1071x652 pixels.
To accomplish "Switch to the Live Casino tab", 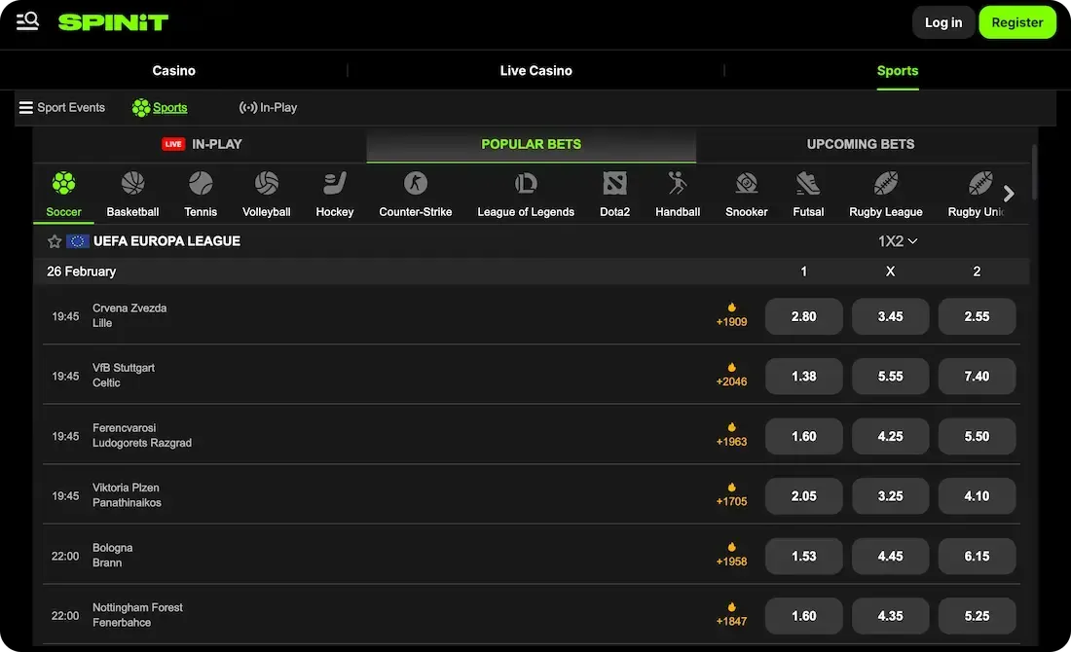I will tap(536, 70).
